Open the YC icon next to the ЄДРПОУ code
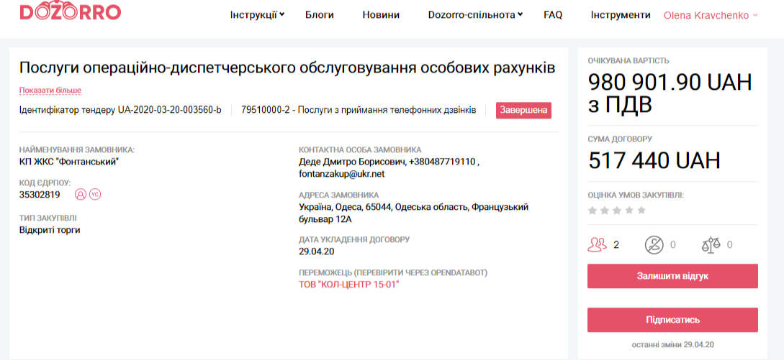This screenshot has width=784, height=360. coord(95,194)
